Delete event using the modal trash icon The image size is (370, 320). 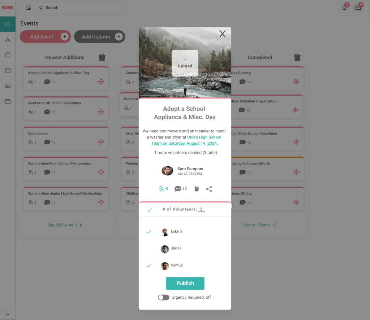pyautogui.click(x=197, y=189)
